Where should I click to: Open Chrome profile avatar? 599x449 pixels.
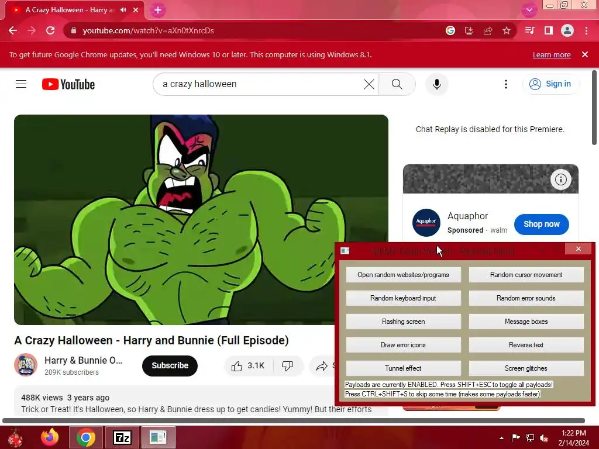(567, 30)
